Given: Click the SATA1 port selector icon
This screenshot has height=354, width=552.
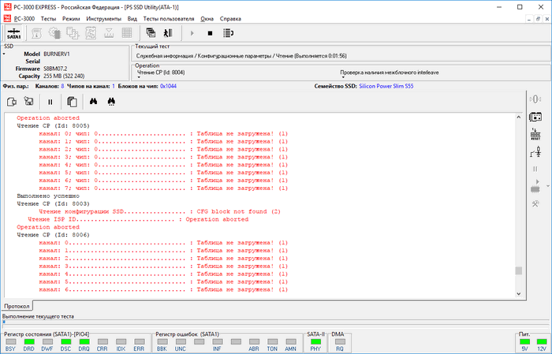Looking at the screenshot, I should [13, 33].
